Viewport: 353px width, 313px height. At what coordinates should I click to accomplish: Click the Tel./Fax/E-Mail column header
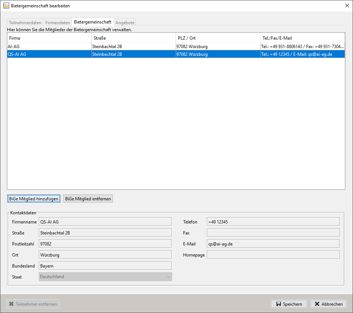coord(302,38)
